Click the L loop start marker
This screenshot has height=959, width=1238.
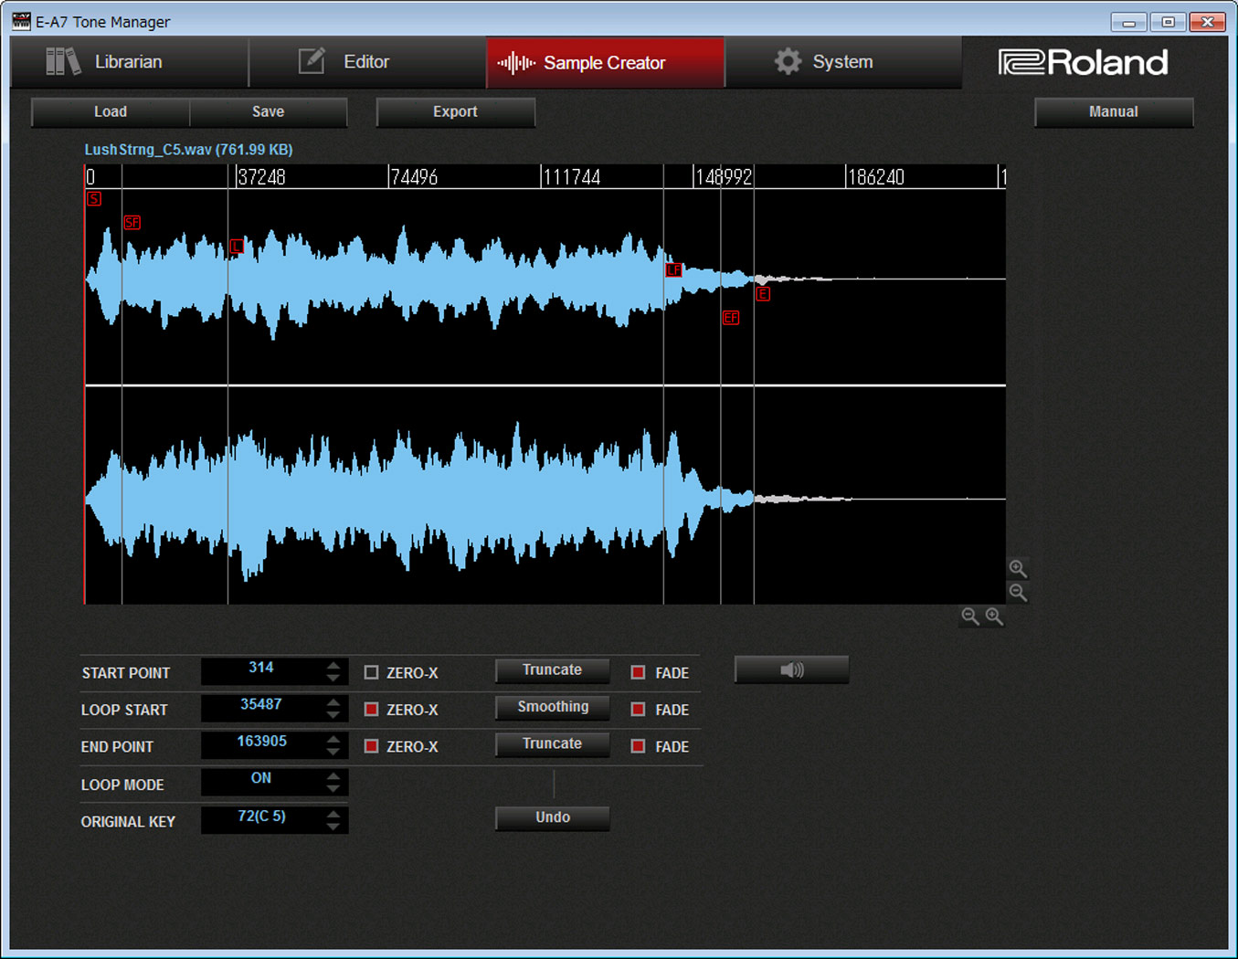pos(238,247)
